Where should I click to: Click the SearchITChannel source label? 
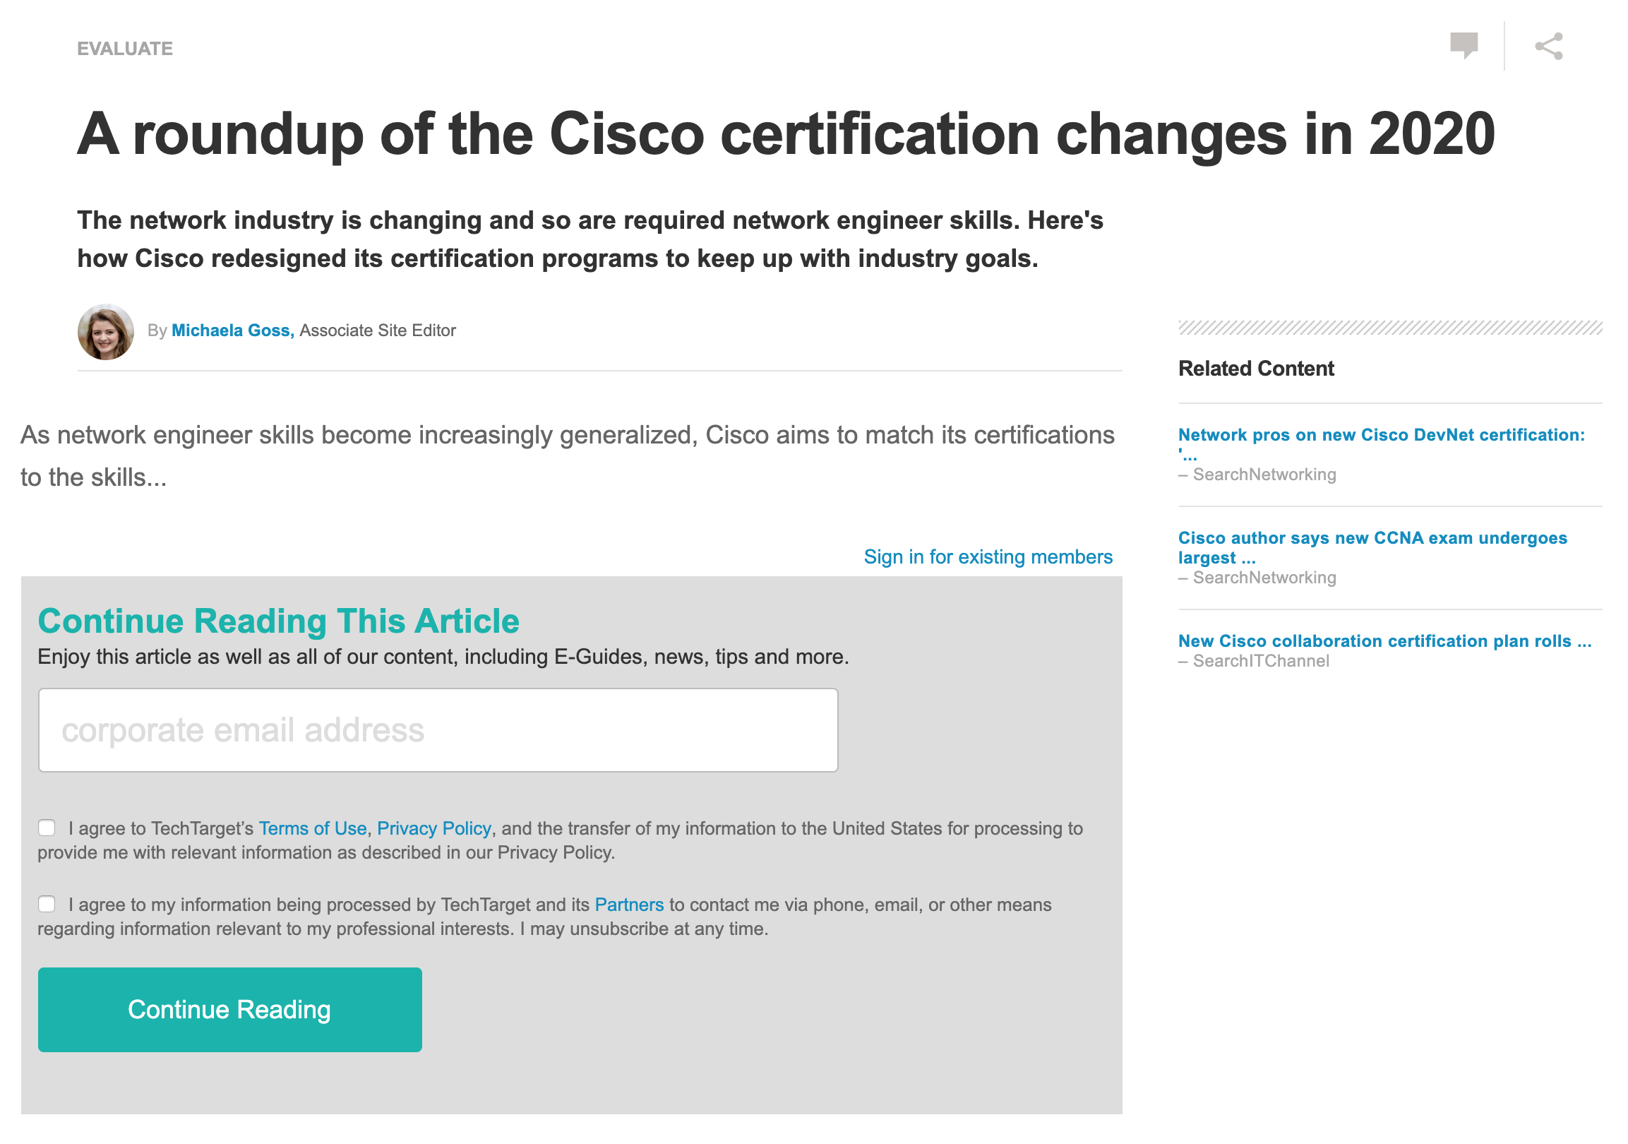pos(1260,661)
